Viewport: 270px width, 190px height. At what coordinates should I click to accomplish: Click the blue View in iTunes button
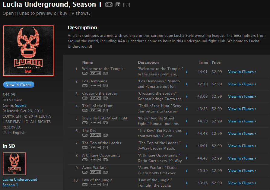[x=19, y=85]
